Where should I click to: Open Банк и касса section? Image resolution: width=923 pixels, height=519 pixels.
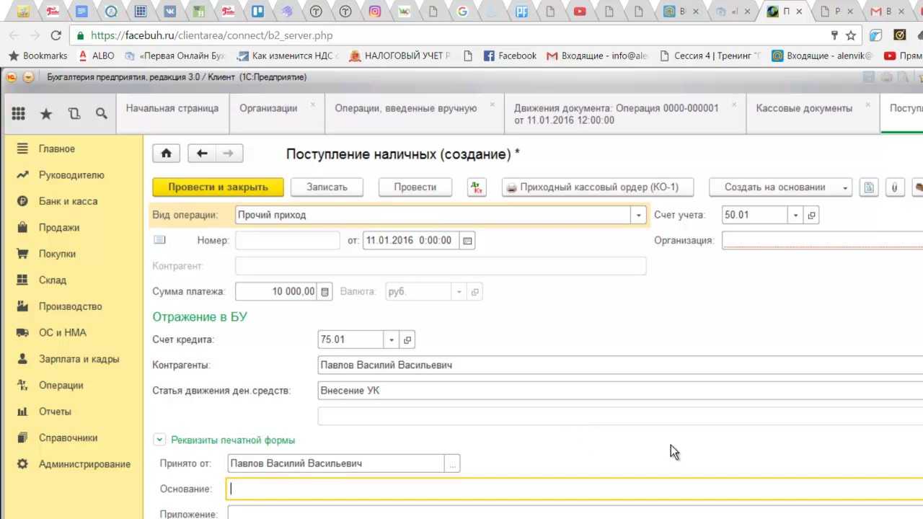(x=68, y=201)
